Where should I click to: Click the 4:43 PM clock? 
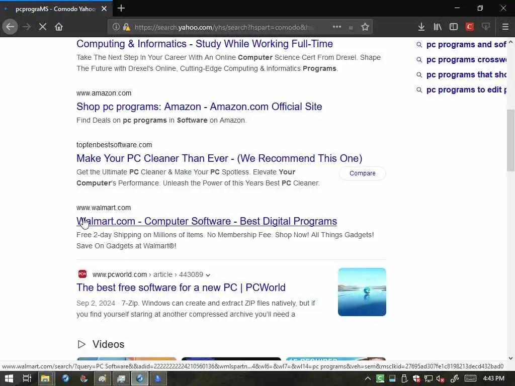tap(494, 378)
